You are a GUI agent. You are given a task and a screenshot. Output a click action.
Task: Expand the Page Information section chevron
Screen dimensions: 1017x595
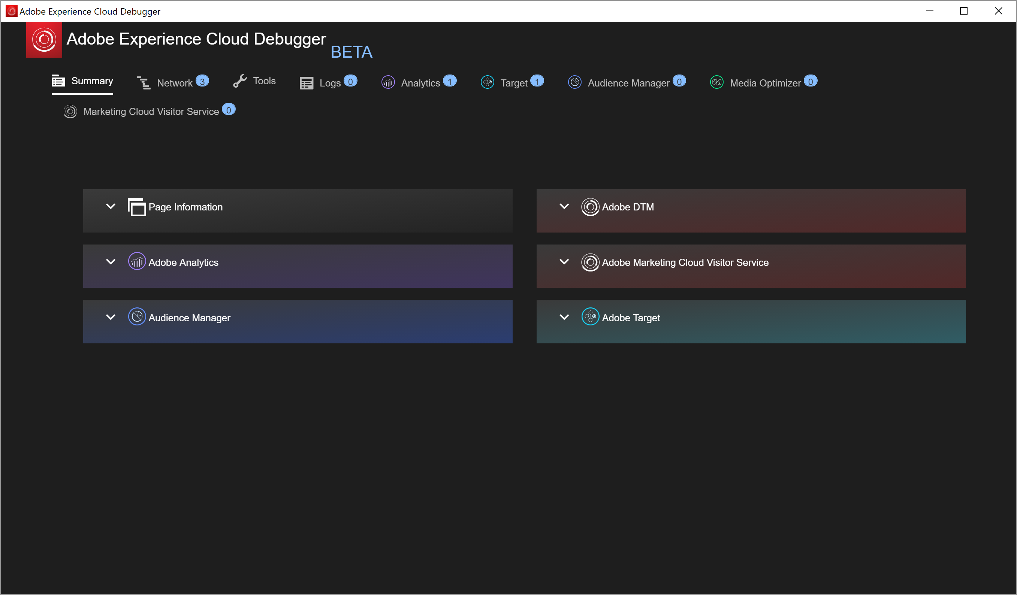tap(111, 207)
